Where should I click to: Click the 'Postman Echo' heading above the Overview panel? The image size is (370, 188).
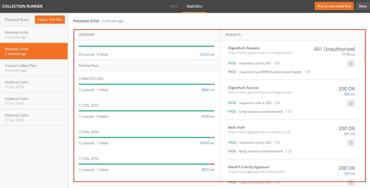[x=86, y=21]
